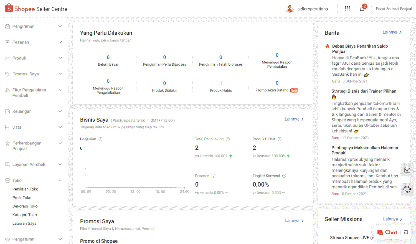The image size is (416, 244).
Task: Open Dekorasi Toko from sidebar
Action: coord(25,206)
